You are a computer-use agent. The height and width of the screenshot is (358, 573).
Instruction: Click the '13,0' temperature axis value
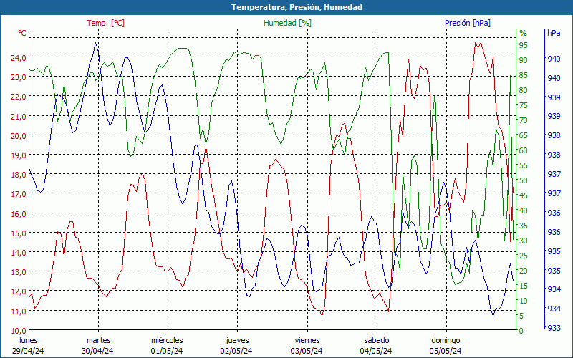(19, 272)
